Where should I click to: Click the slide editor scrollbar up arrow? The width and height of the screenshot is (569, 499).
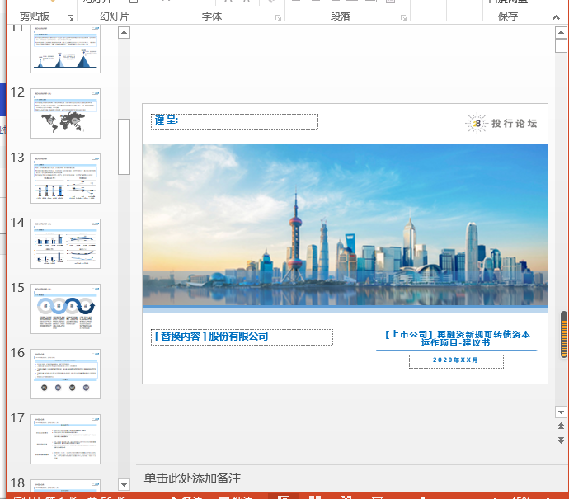pos(561,33)
